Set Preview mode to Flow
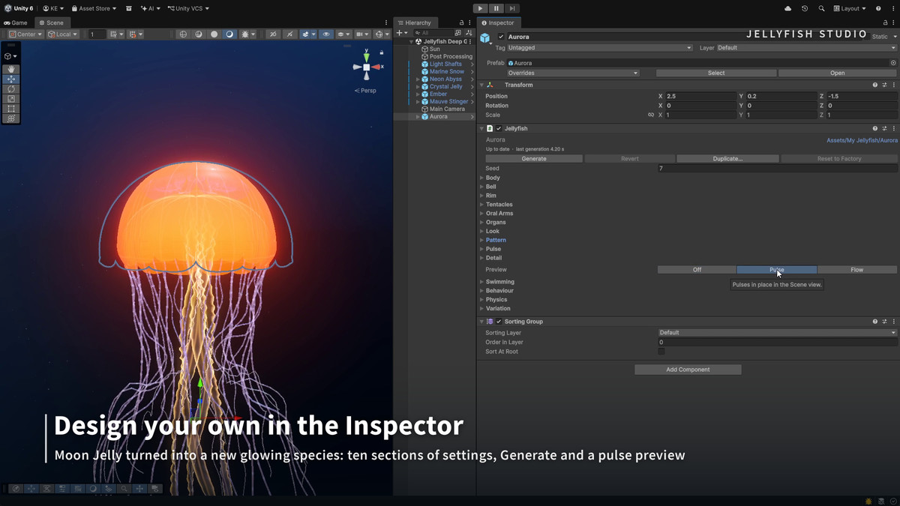This screenshot has height=506, width=900. (856, 270)
